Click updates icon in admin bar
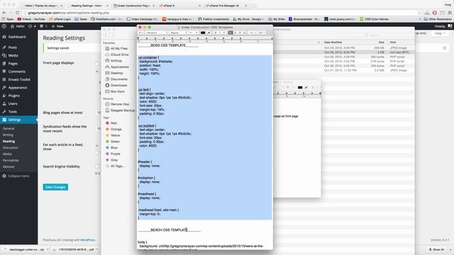The height and width of the screenshot is (255, 454). tap(30, 26)
